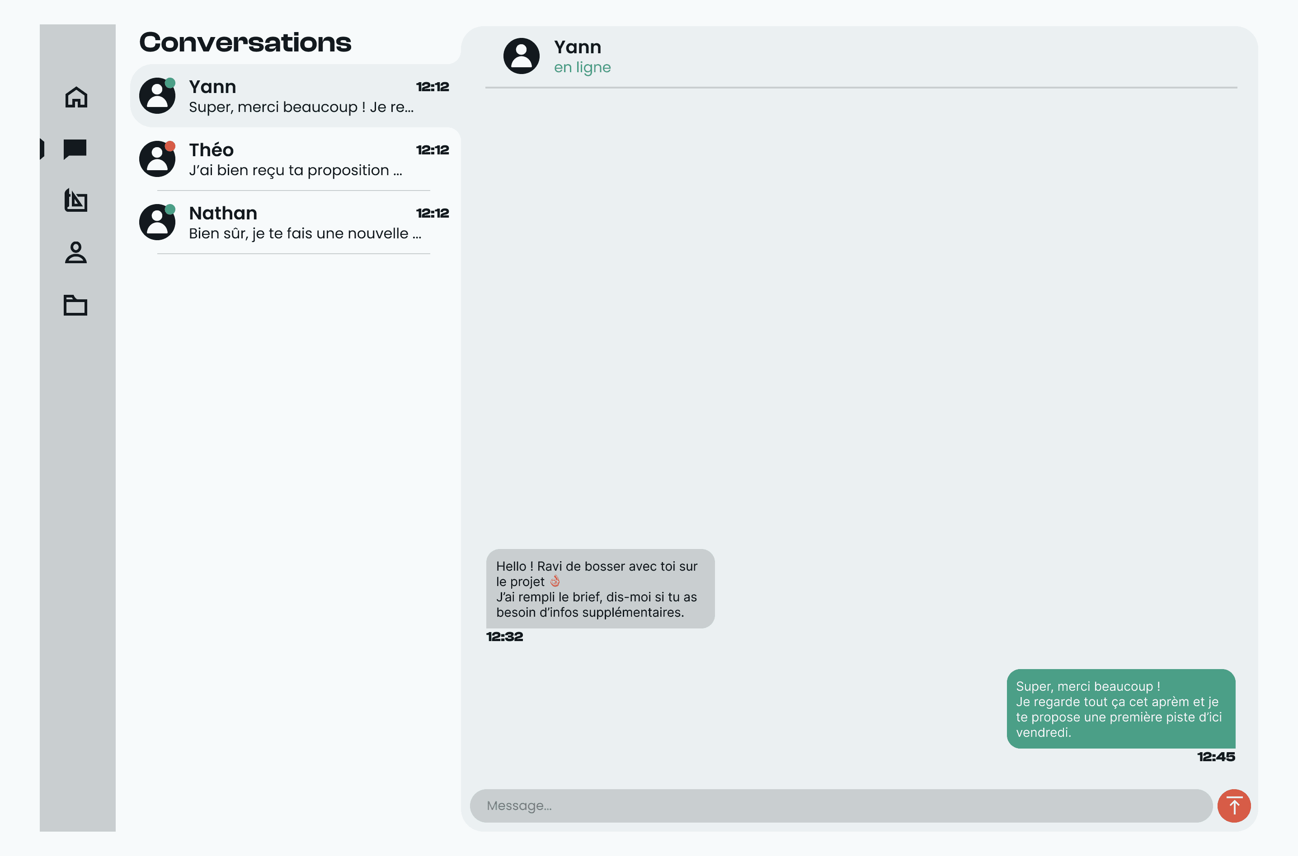The image size is (1298, 856).
Task: Go to the profile person sidebar icon
Action: click(x=75, y=252)
